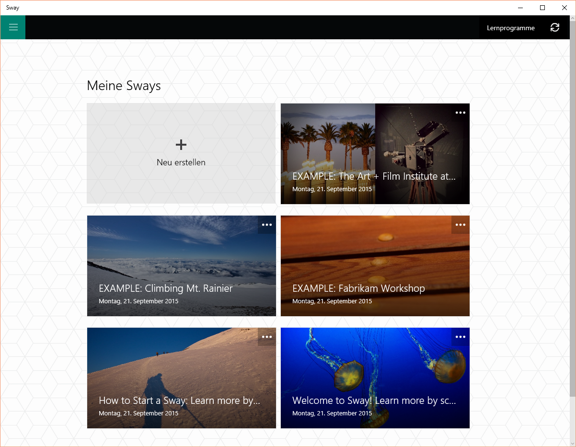Open more options for Fabrikam Workshop
Image resolution: width=576 pixels, height=447 pixels.
point(460,225)
